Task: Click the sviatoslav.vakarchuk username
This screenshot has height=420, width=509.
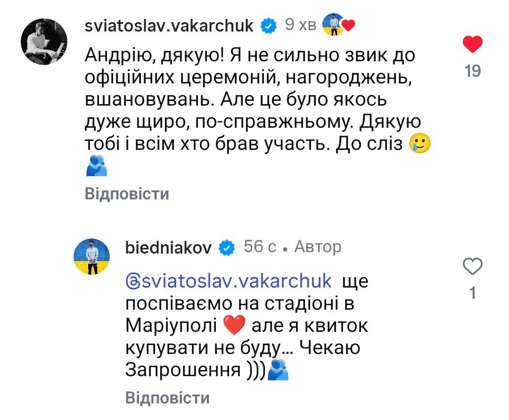Action: point(169,26)
